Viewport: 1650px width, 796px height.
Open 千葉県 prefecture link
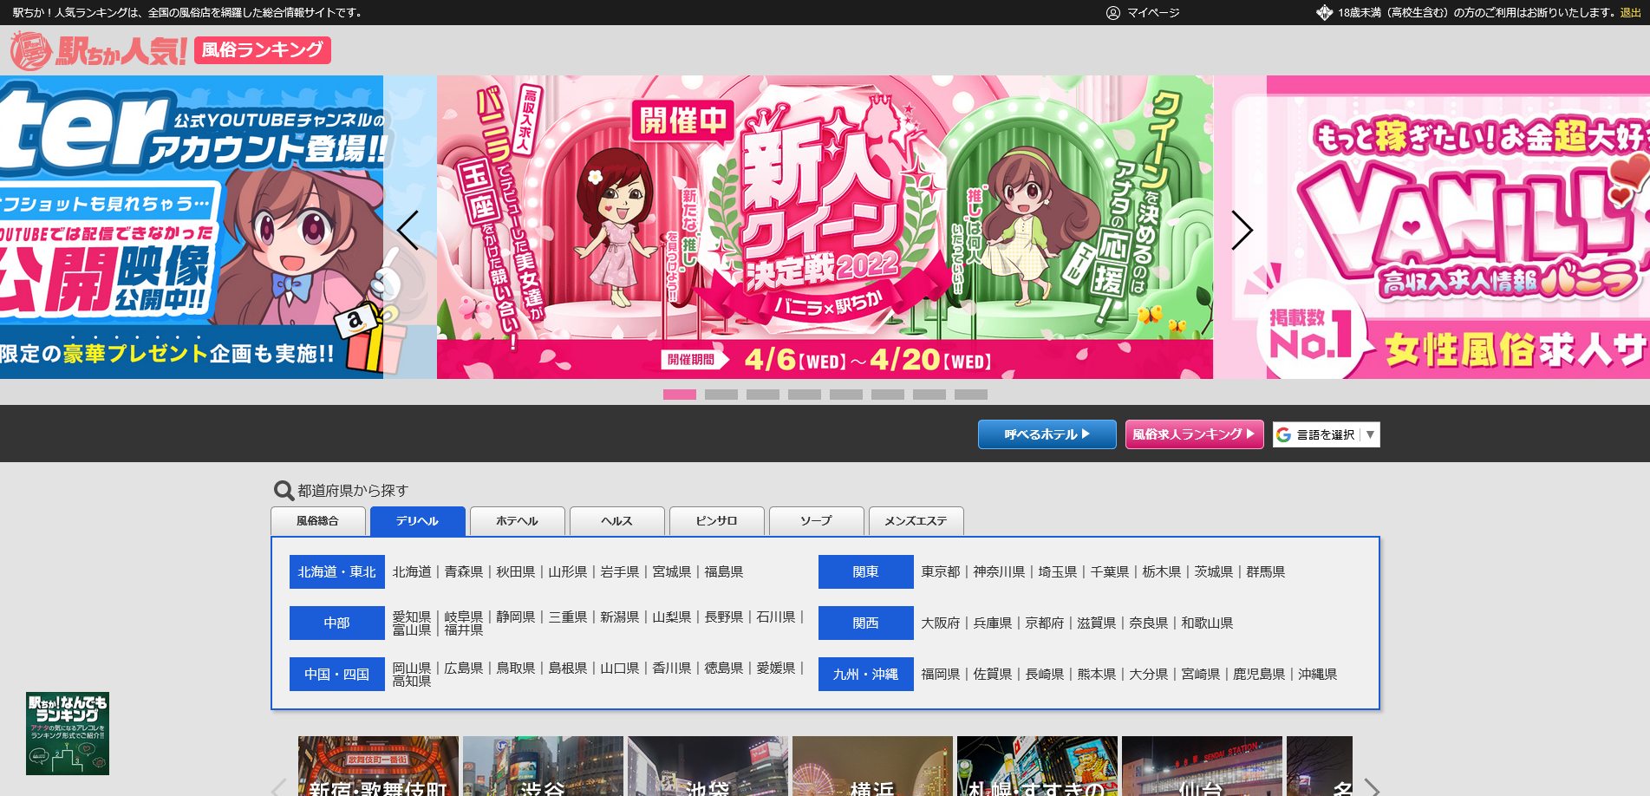[1110, 572]
